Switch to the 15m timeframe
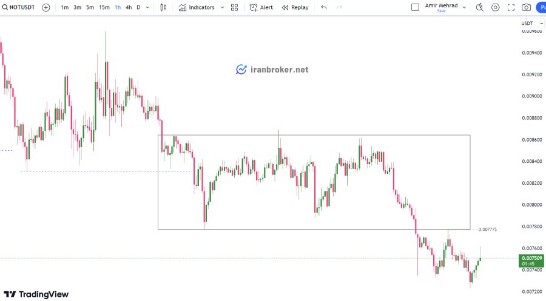 pos(104,7)
